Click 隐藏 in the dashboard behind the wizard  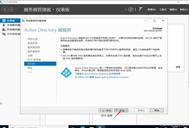(178, 67)
